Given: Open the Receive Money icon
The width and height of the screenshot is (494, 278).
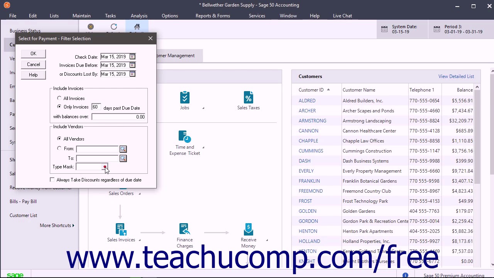Looking at the screenshot, I should [x=249, y=229].
